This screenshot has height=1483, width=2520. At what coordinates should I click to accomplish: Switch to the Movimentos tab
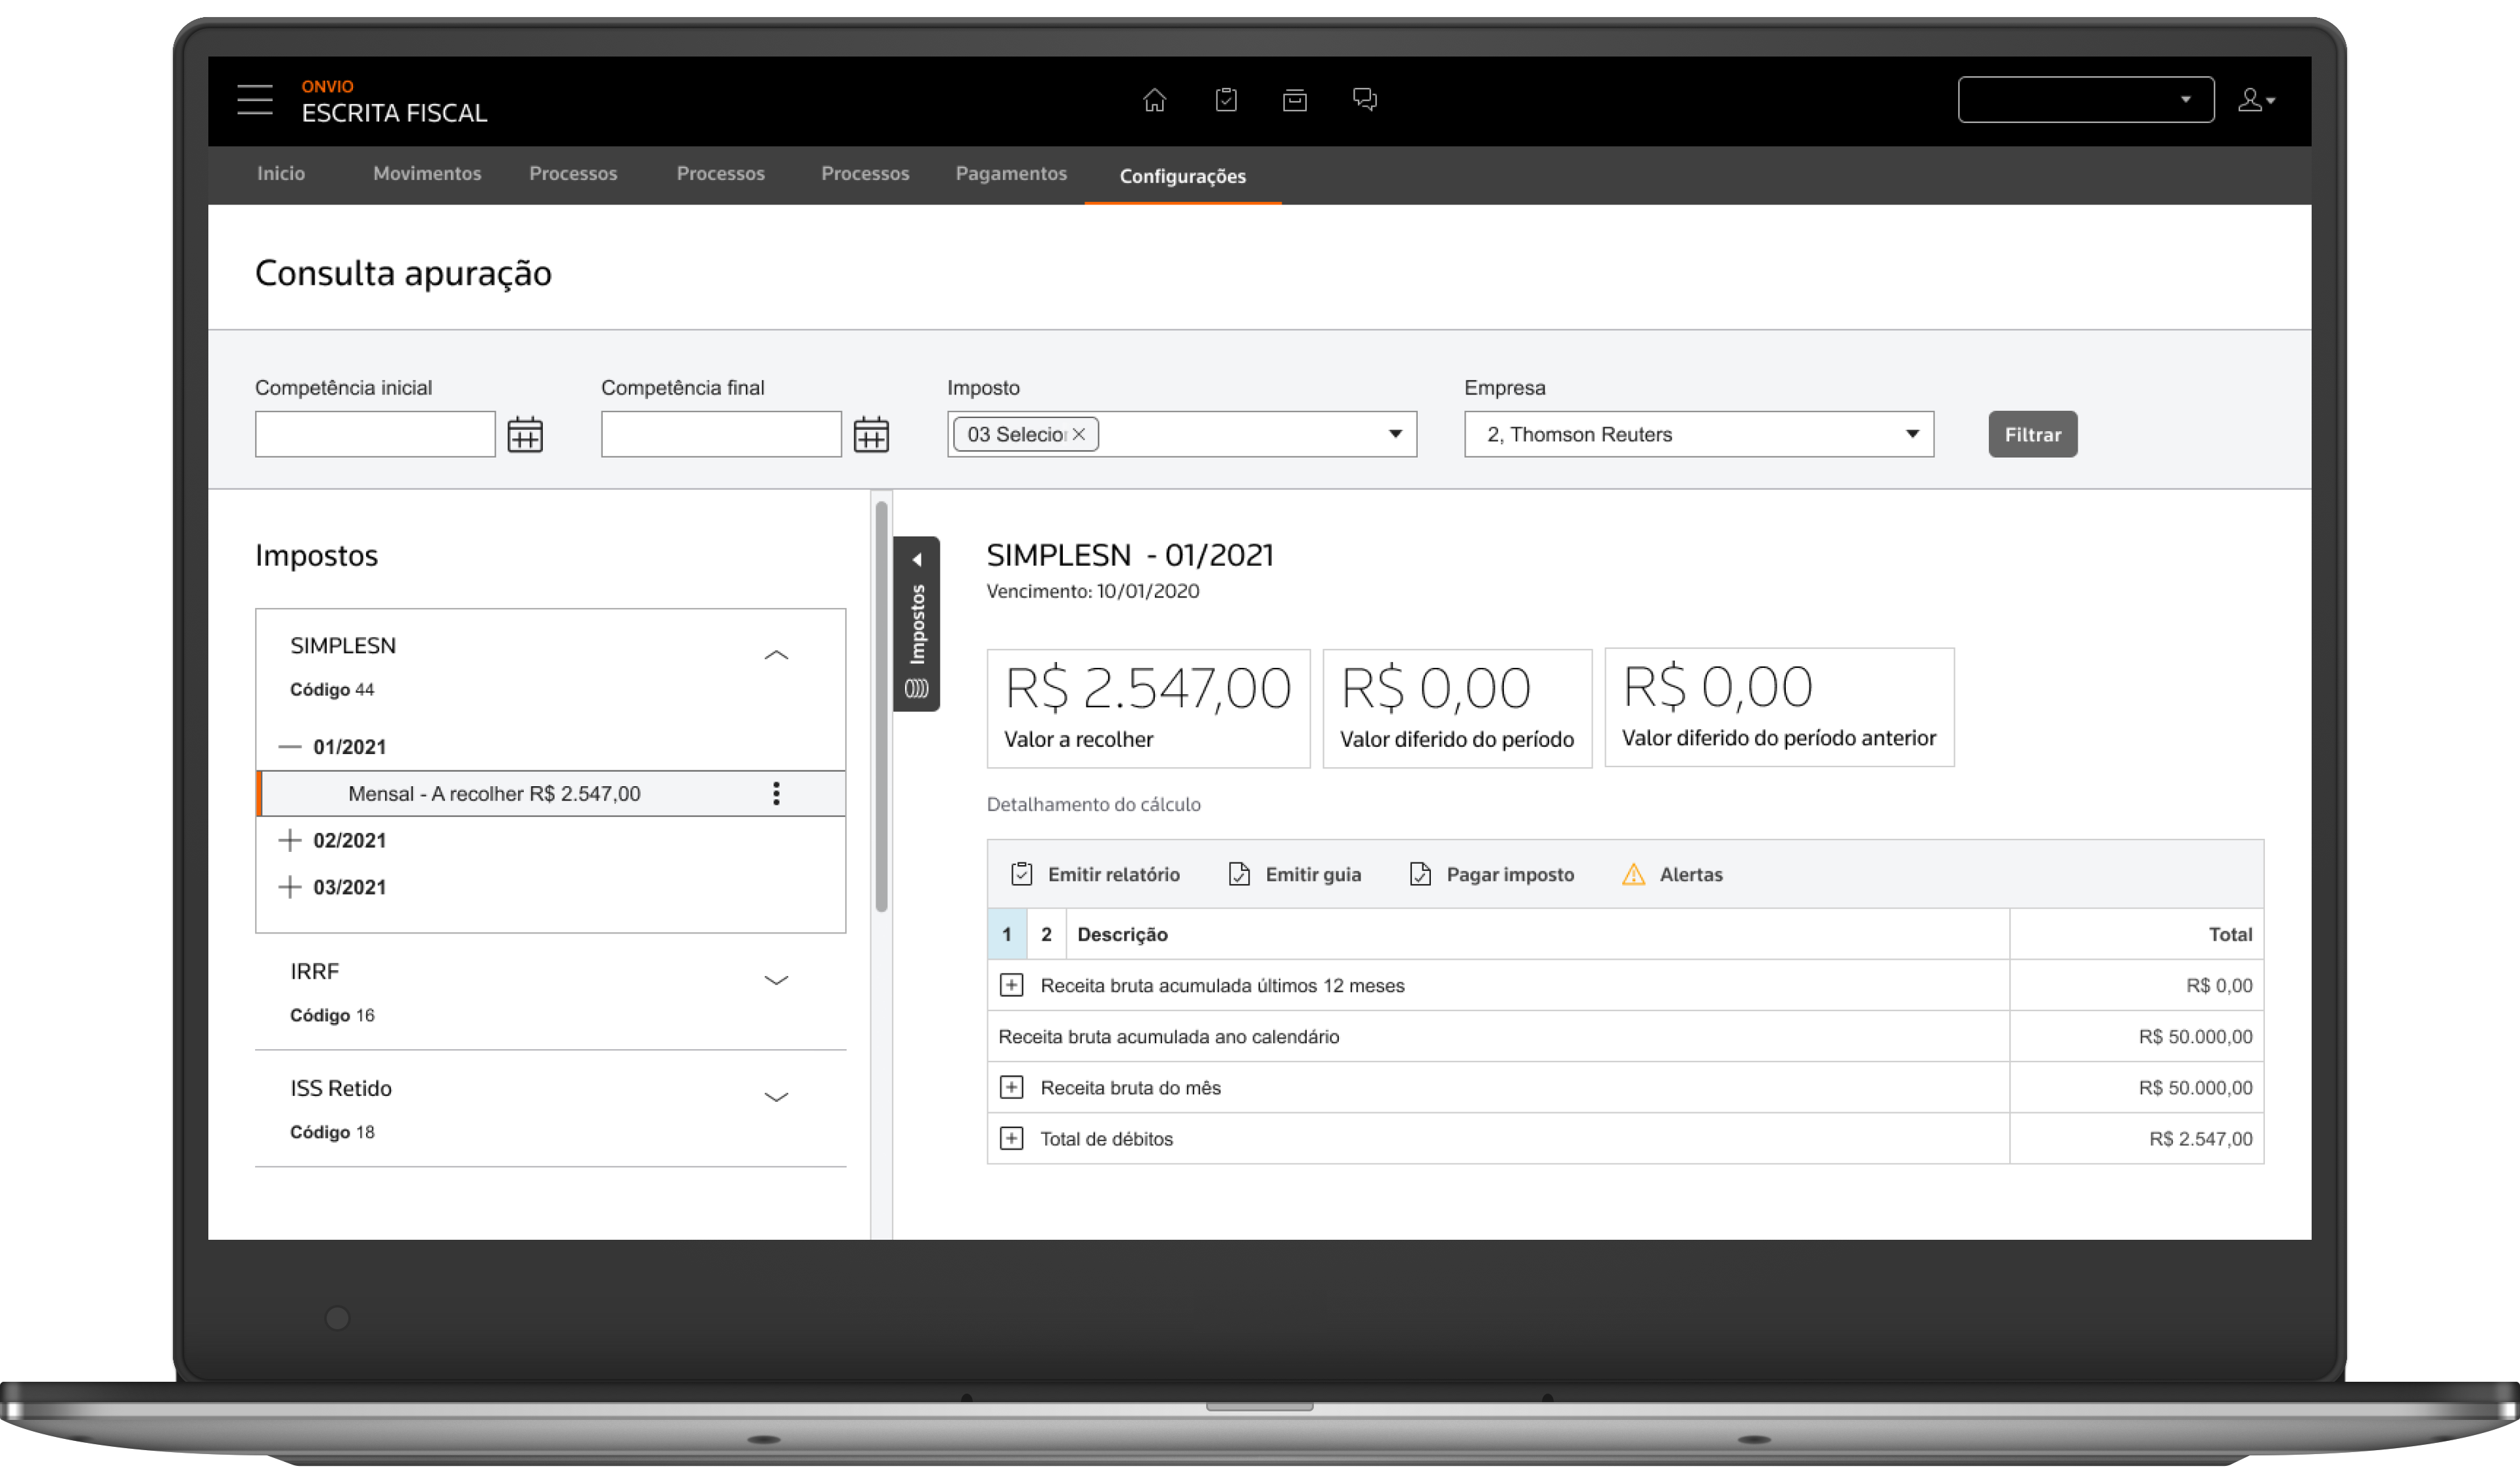point(427,174)
